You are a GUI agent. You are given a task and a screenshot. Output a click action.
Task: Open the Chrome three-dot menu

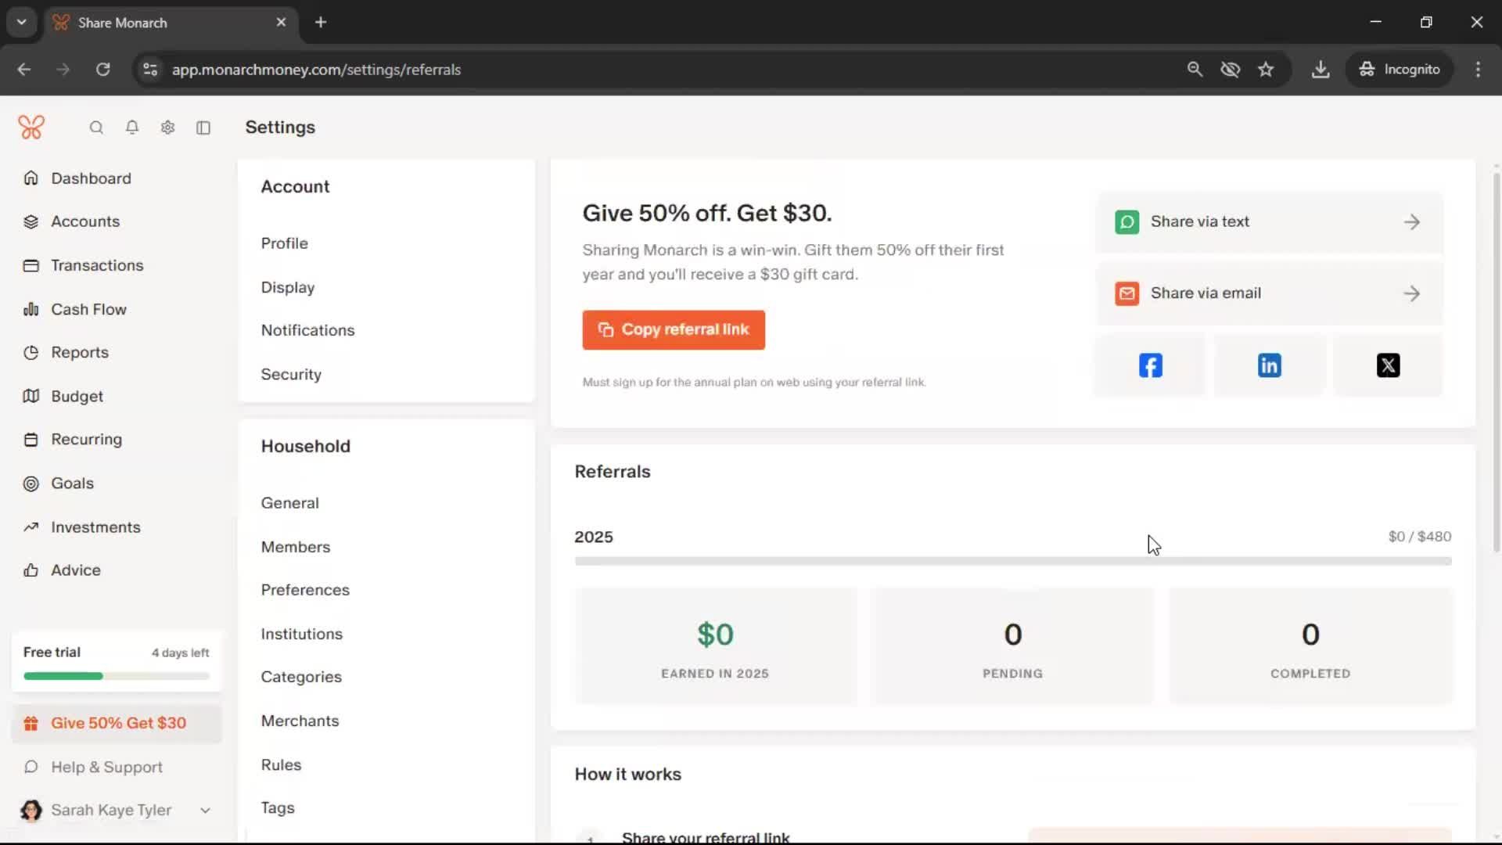tap(1478, 70)
